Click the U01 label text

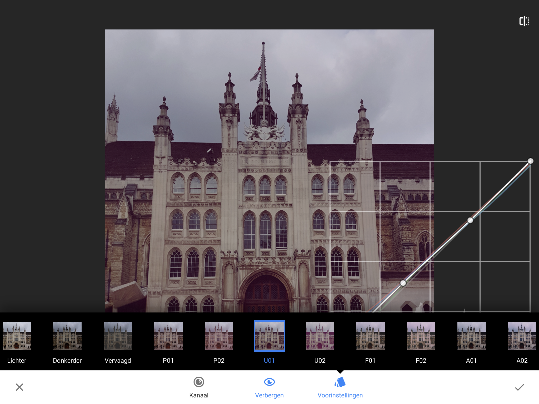269,361
